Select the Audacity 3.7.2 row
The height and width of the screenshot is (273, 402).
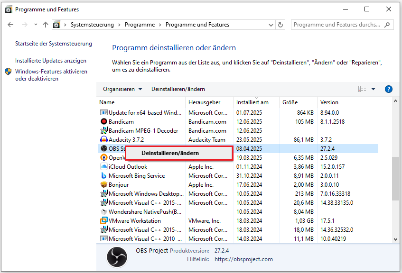[238, 139]
